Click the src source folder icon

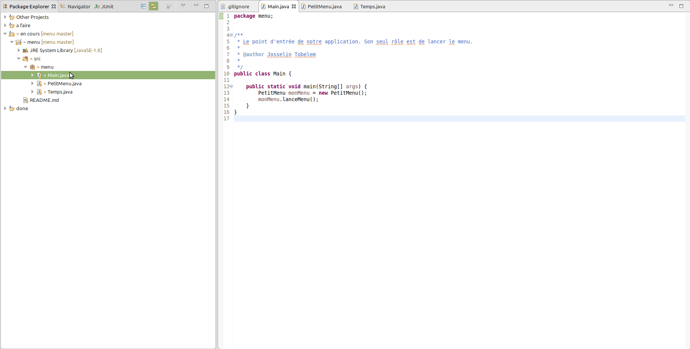[25, 58]
